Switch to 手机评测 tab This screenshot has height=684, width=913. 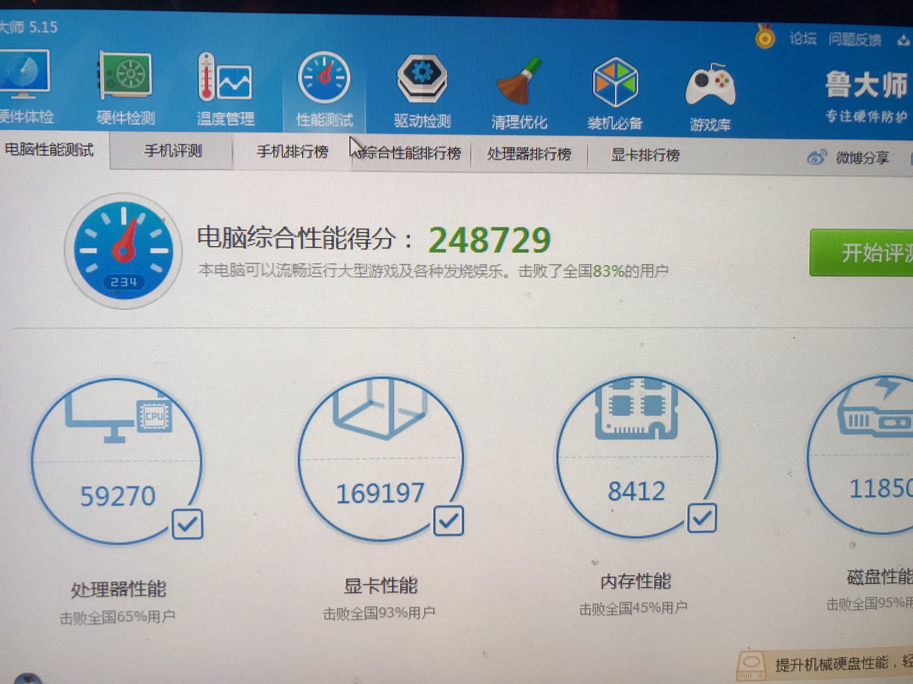click(x=172, y=151)
